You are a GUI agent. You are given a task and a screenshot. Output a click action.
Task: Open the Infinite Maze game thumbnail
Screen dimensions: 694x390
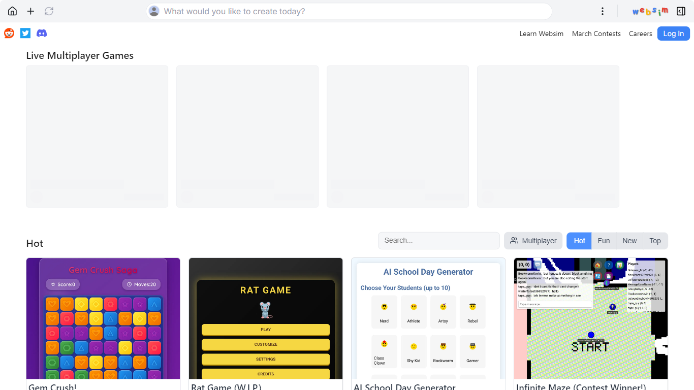coord(591,318)
